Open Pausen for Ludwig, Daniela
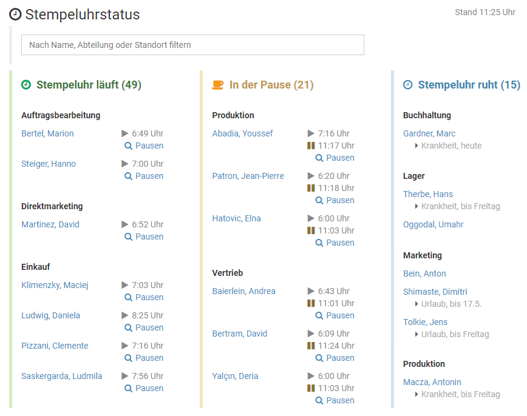This screenshot has height=416, width=527. pos(144,327)
